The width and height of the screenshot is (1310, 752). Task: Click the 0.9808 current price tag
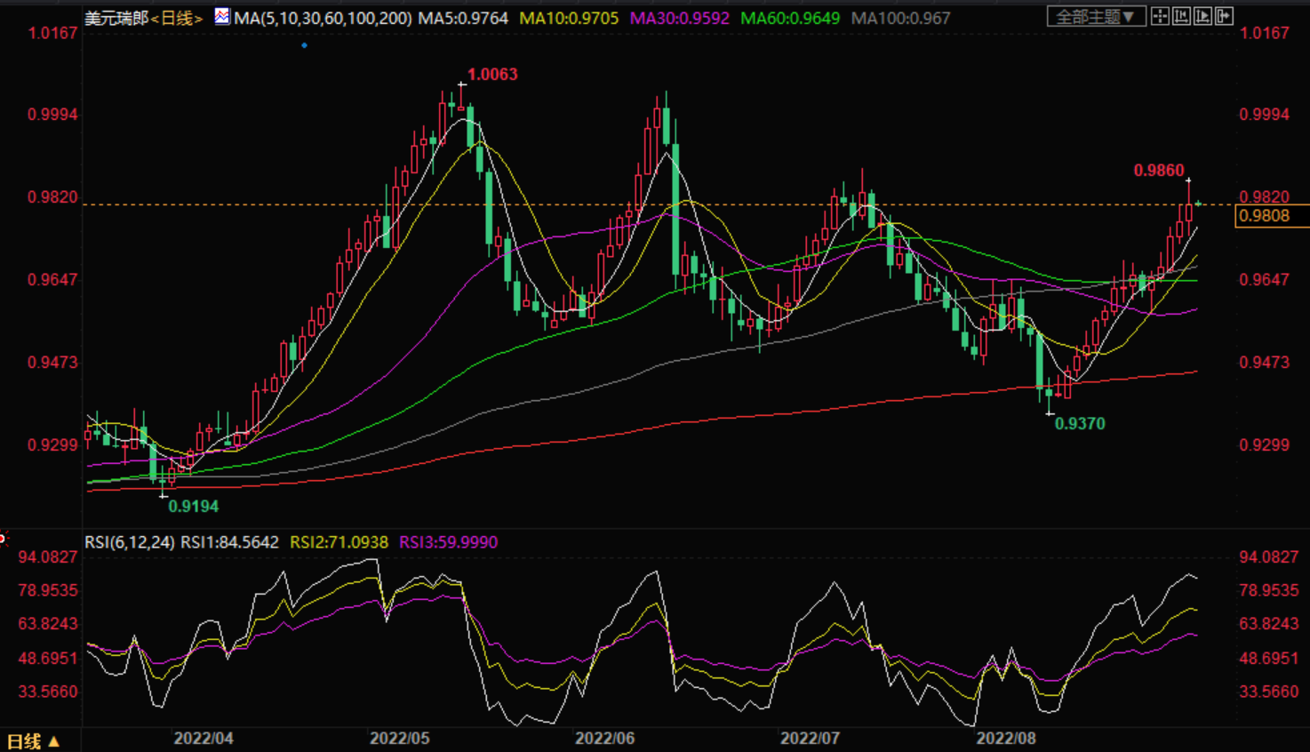(1264, 216)
